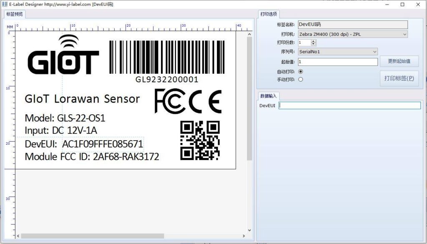Image resolution: width=427 pixels, height=244 pixels.
Task: Increase 打印份数 with the up arrow
Action: (x=314, y=41)
